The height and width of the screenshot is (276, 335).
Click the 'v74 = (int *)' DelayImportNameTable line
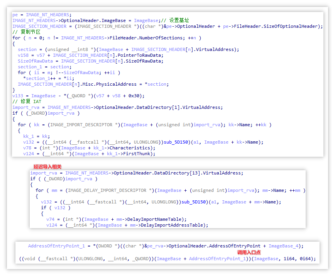[x=116, y=219]
